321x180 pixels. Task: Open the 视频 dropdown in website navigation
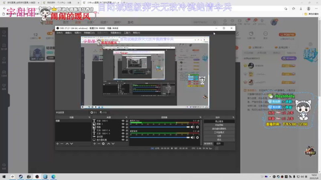104,22
